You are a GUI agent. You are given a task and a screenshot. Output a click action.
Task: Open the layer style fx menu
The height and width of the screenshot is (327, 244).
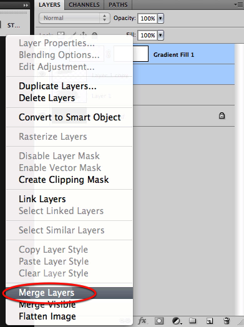coord(142,321)
